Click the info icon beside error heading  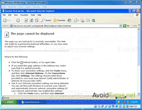click(7, 35)
